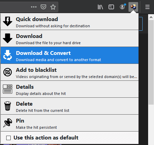Viewport: 154px width, 145px height.
Task: Open the hamburger application menu
Action: (147, 7)
